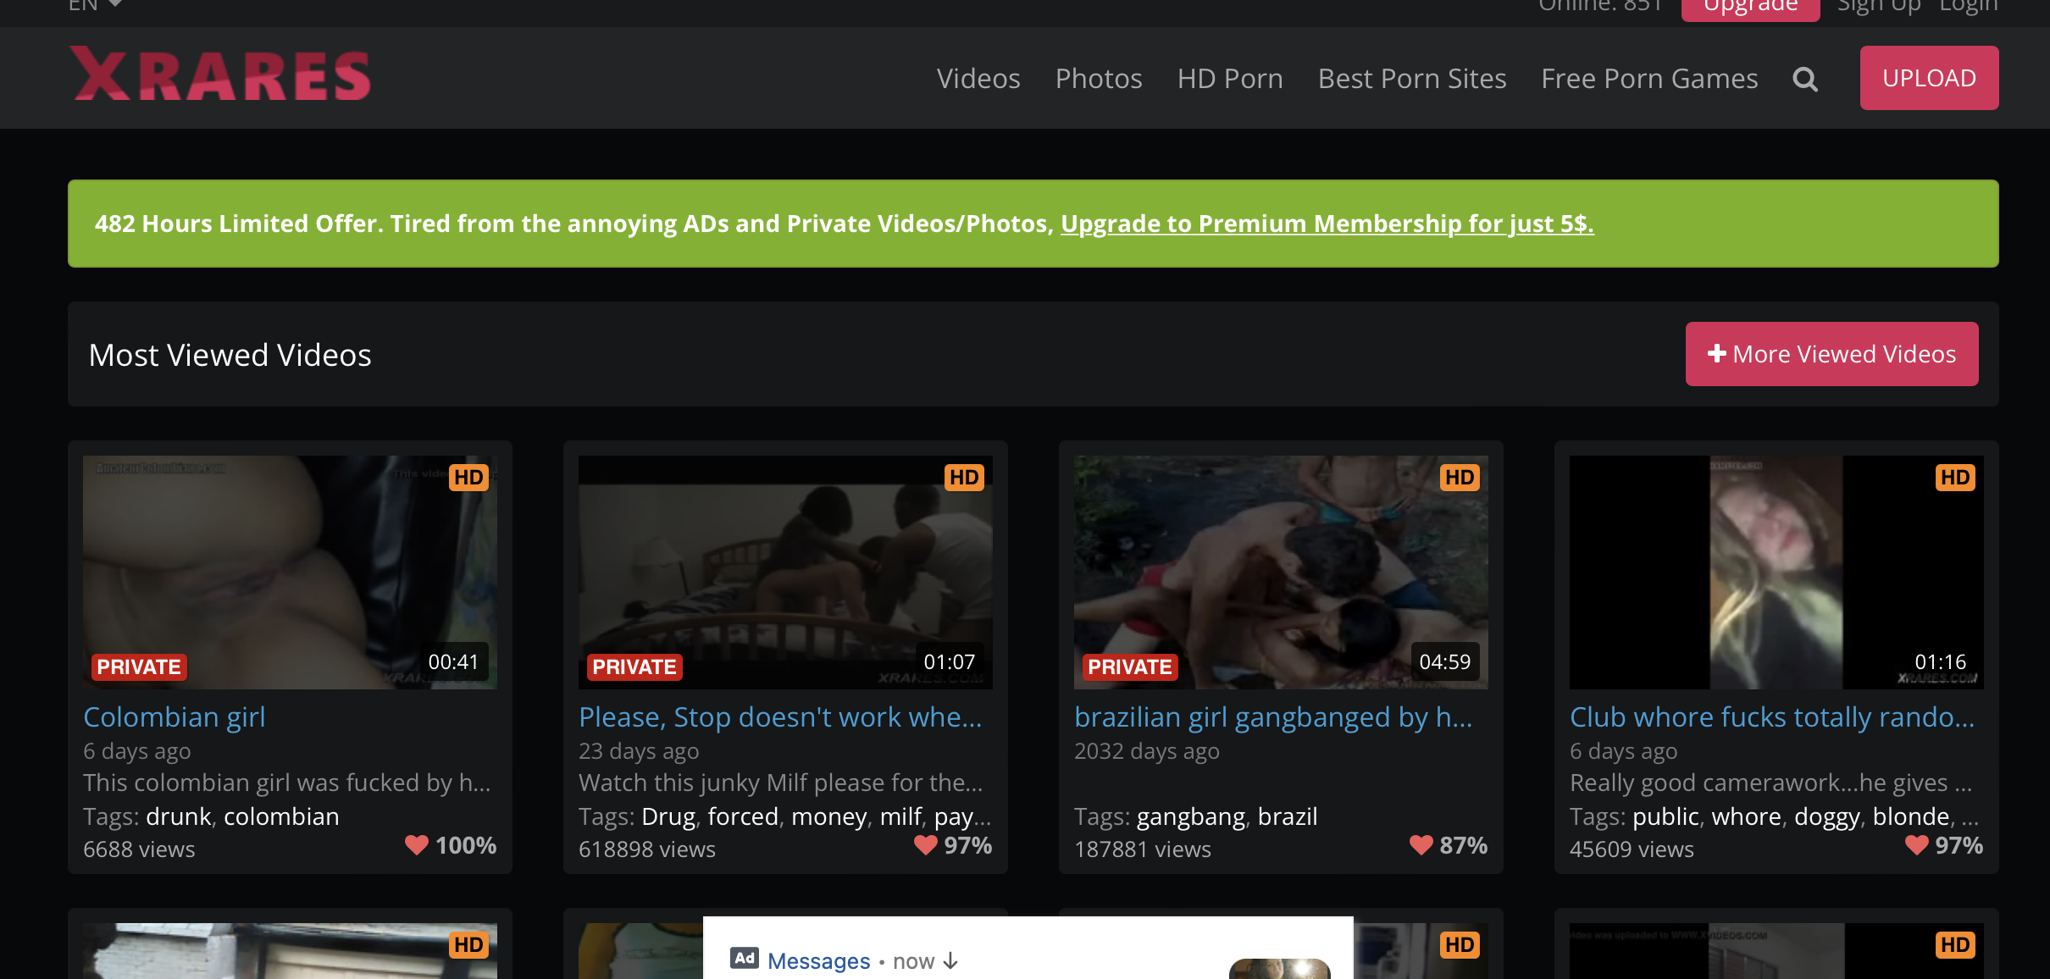Click the '45609 views' text
The width and height of the screenshot is (2050, 979).
[x=1632, y=849]
